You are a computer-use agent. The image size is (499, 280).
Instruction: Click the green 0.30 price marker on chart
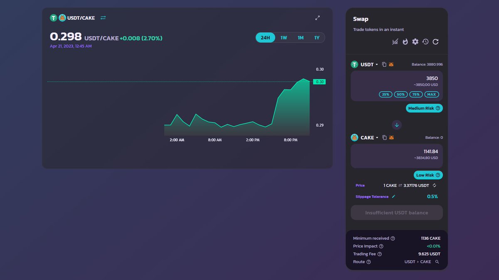(320, 82)
